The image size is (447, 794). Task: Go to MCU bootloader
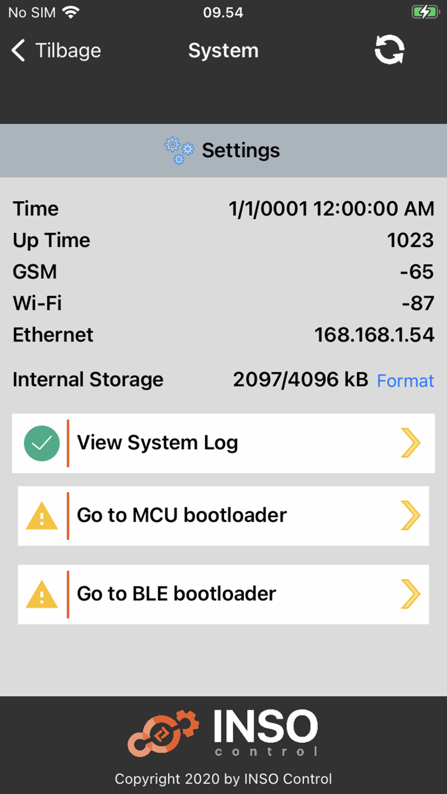pos(181,516)
